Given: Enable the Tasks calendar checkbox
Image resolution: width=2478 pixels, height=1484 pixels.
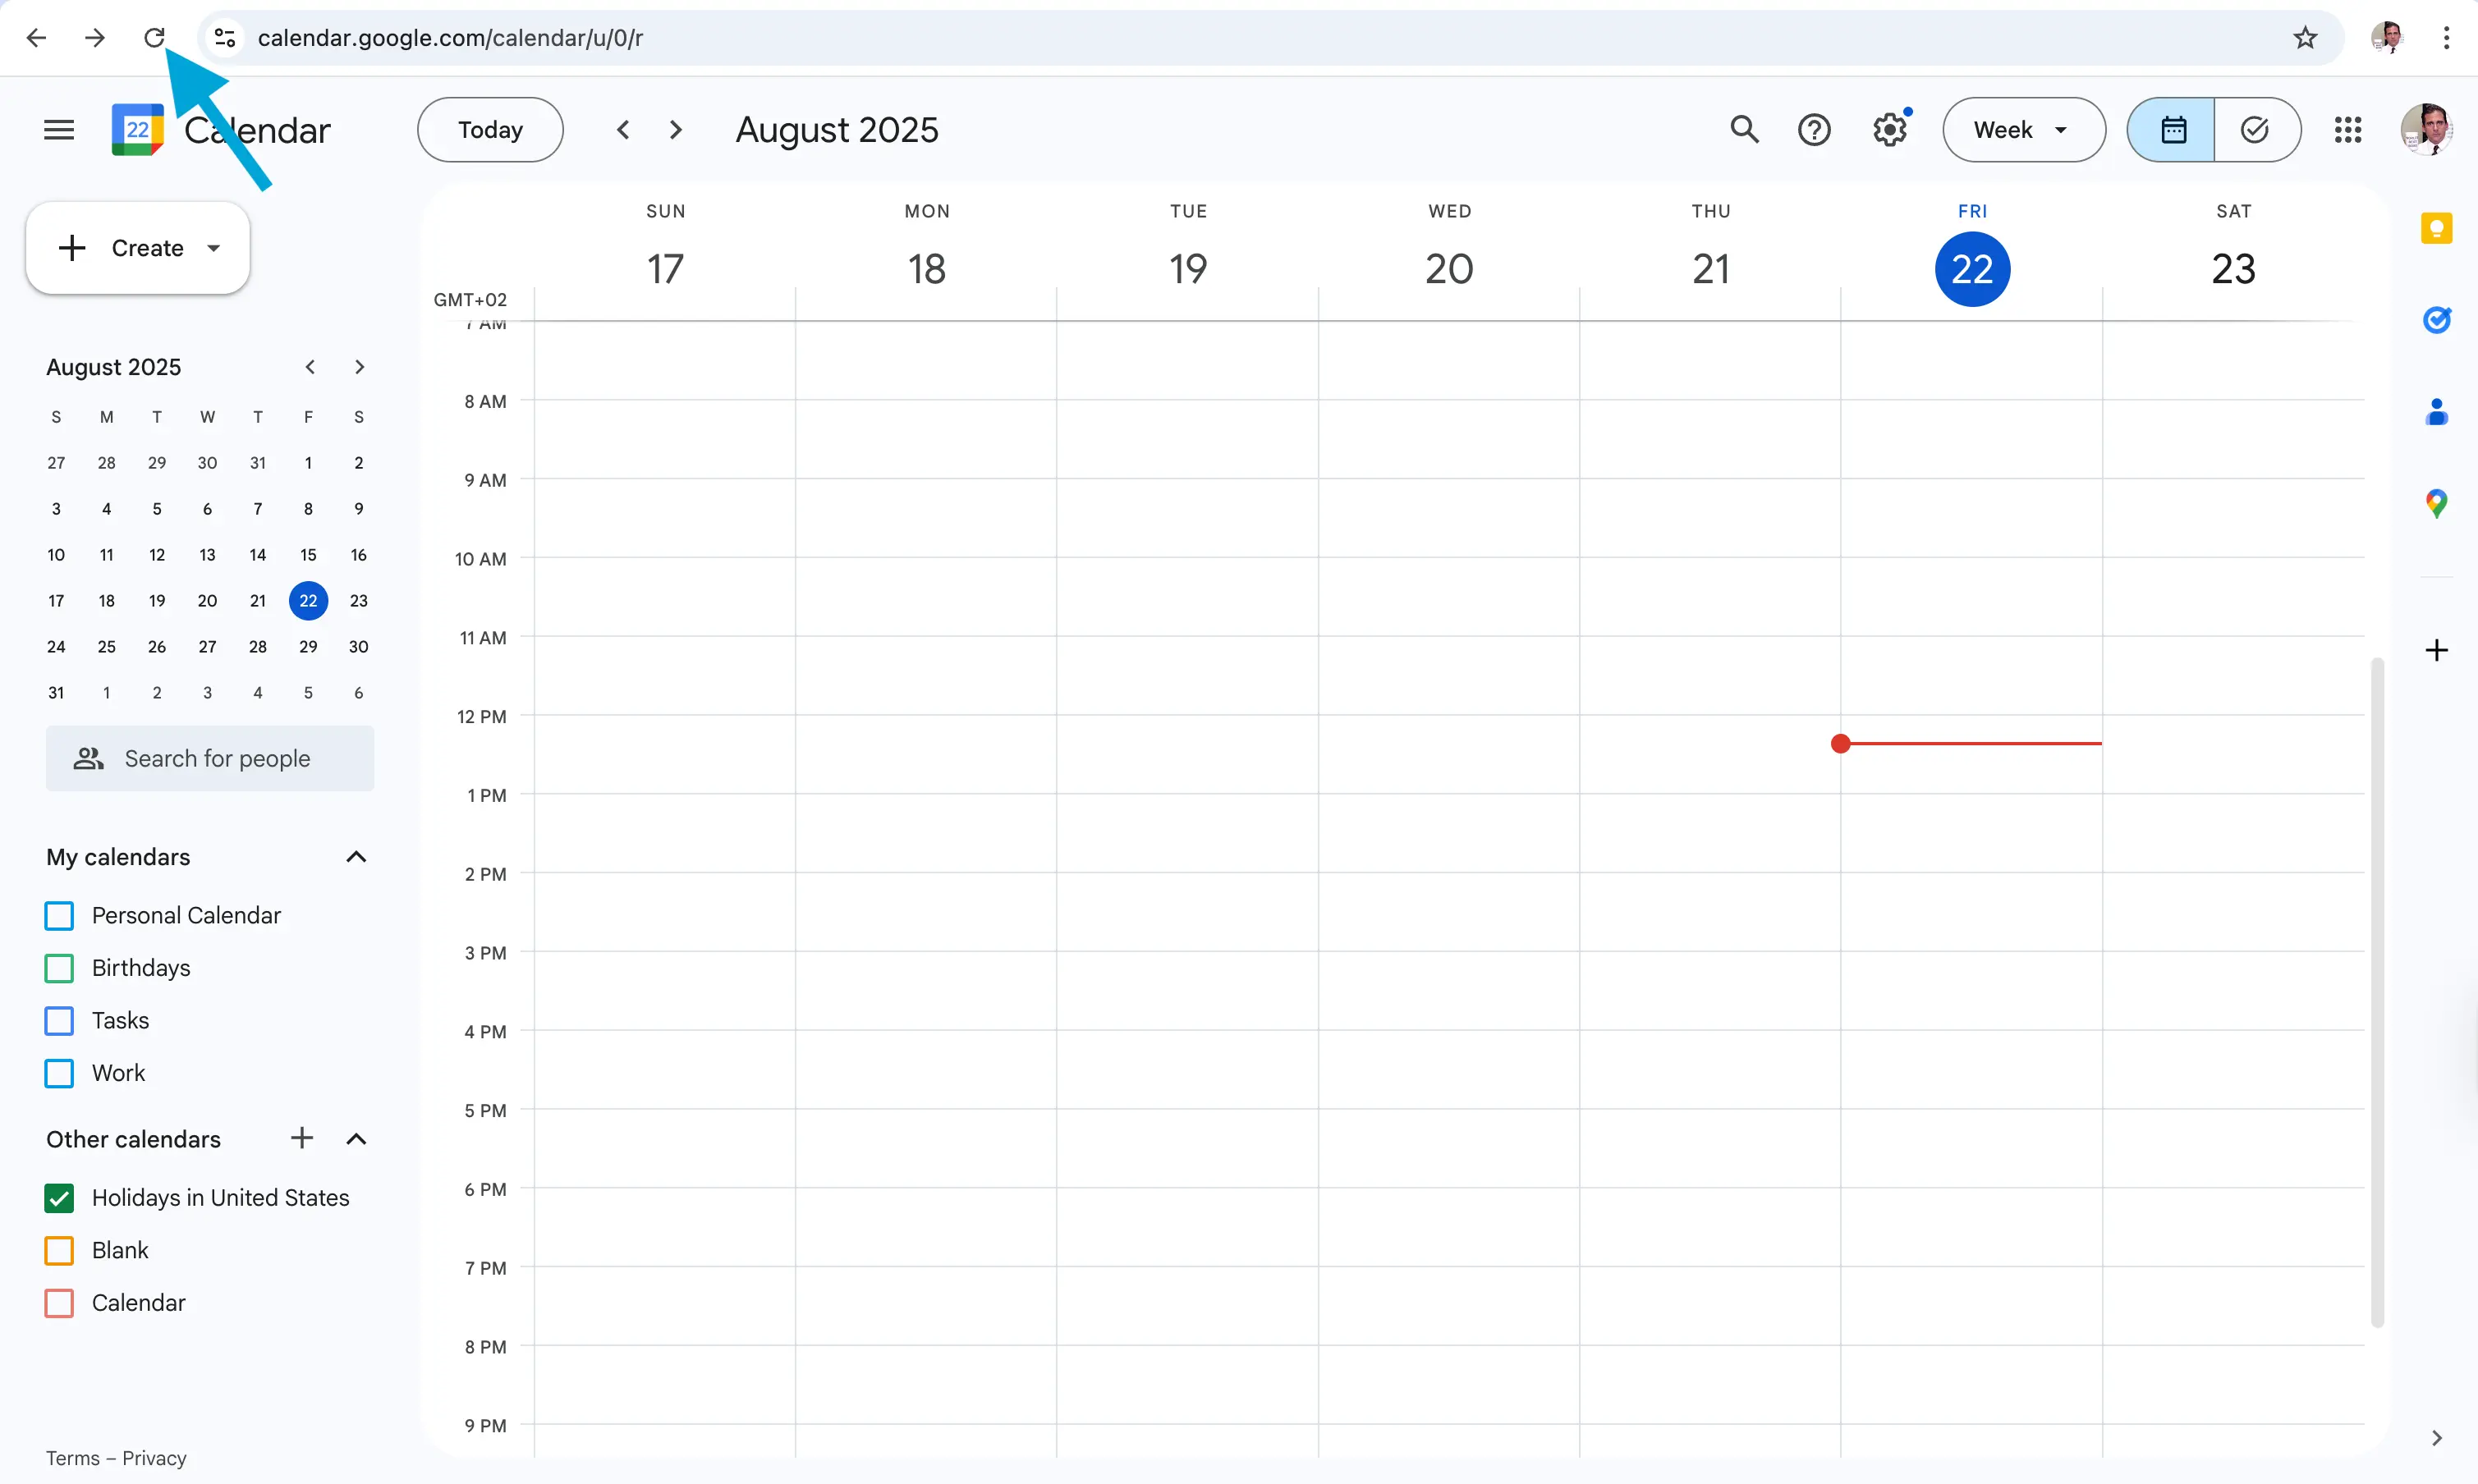Looking at the screenshot, I should (x=59, y=1021).
